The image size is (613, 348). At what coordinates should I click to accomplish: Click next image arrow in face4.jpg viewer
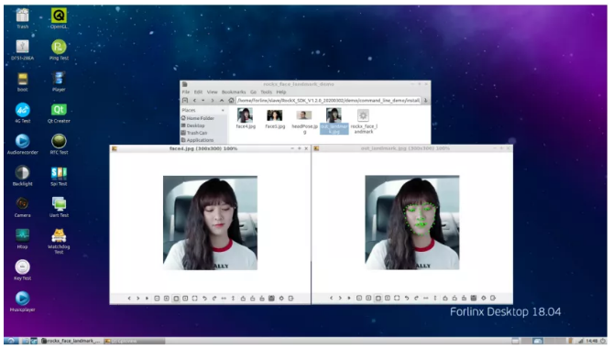coord(138,299)
